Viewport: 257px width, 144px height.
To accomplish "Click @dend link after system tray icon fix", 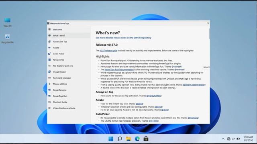I will pyautogui.click(x=139, y=104).
